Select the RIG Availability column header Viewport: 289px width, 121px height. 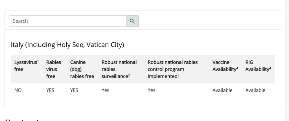click(x=258, y=66)
